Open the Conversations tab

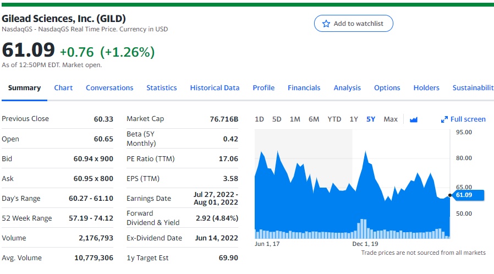(109, 88)
